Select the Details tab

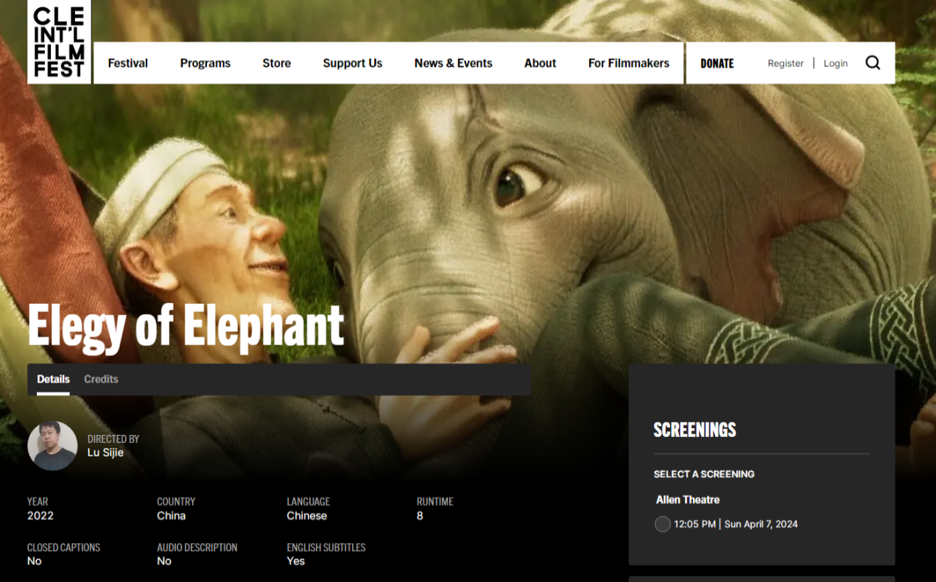coord(53,380)
